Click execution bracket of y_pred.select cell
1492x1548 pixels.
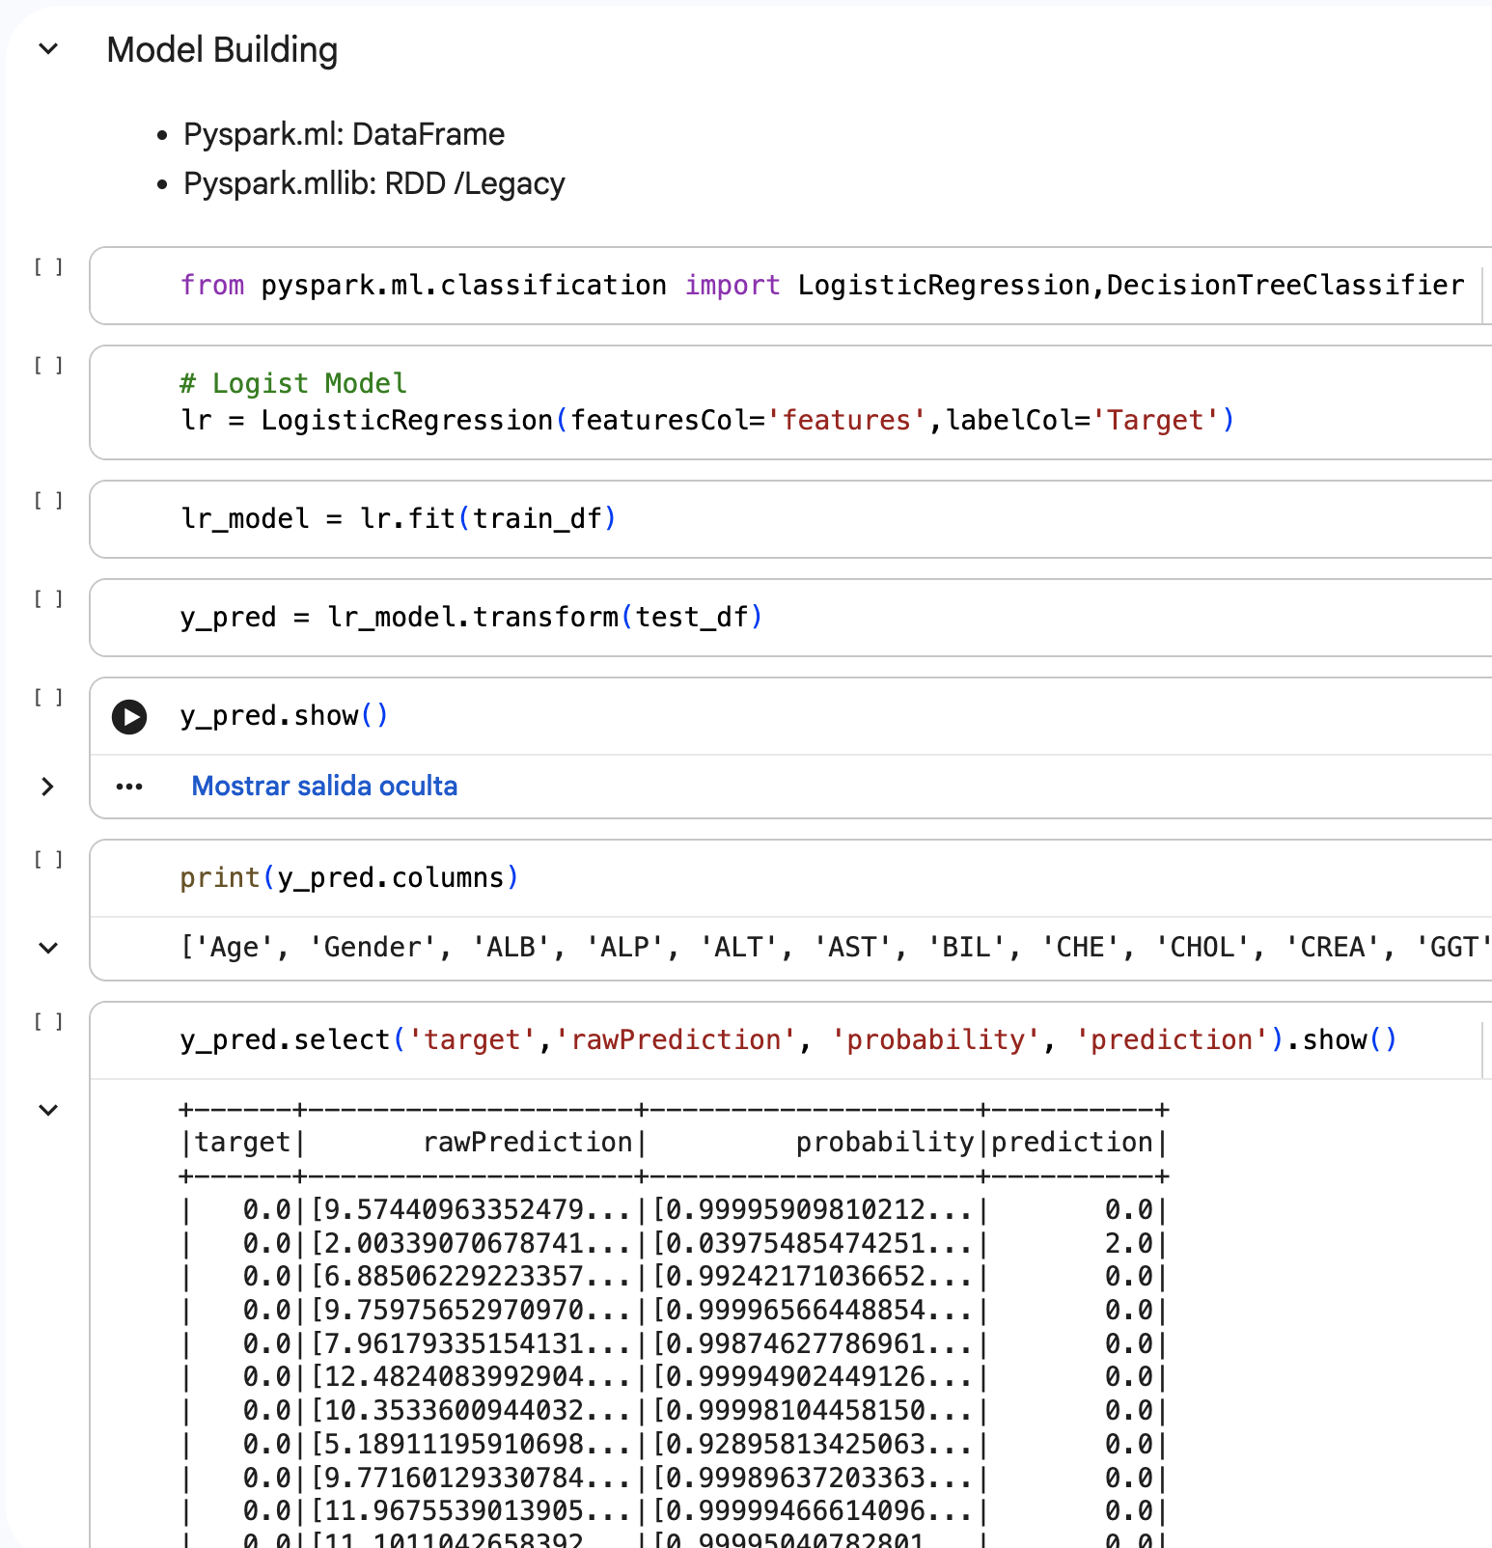(48, 1021)
